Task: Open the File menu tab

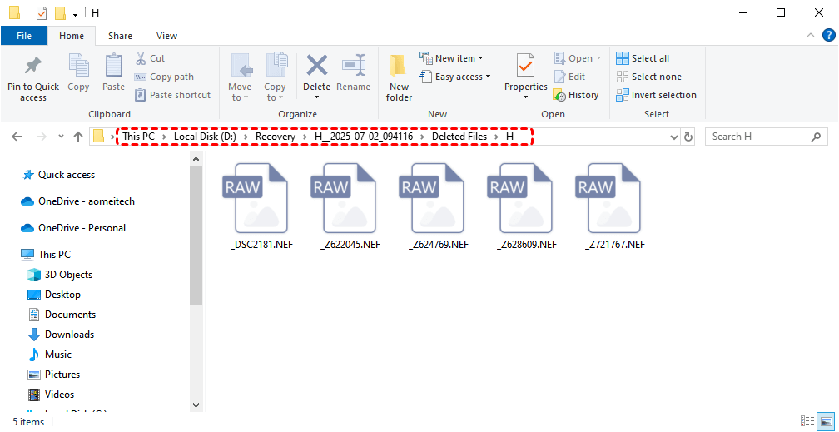Action: pos(24,36)
